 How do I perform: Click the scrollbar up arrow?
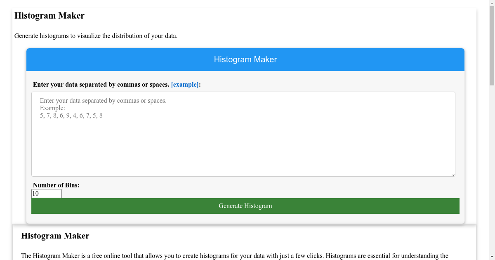pyautogui.click(x=492, y=3)
